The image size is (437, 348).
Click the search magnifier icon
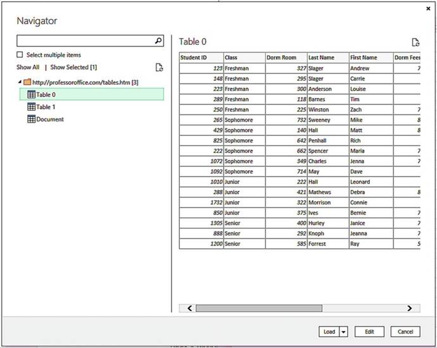[158, 40]
